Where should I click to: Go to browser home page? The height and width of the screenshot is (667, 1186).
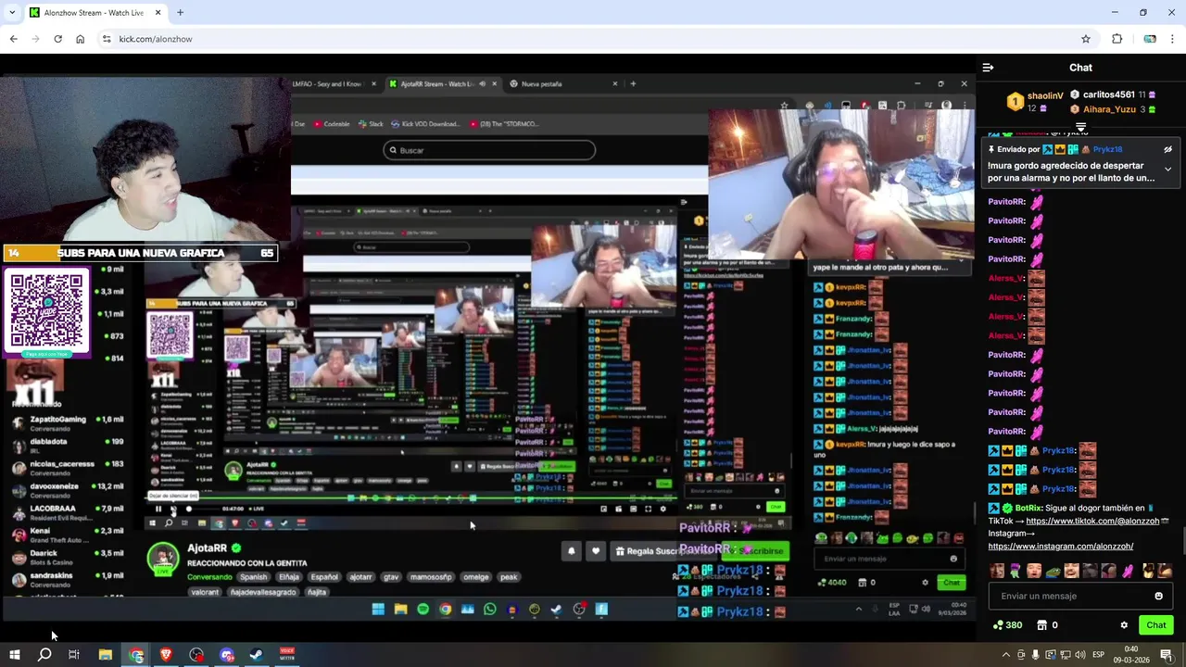[x=80, y=39]
